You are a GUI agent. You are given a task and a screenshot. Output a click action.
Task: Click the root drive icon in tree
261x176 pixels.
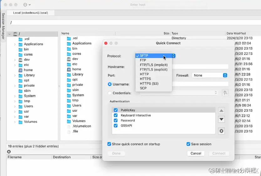[15, 34]
